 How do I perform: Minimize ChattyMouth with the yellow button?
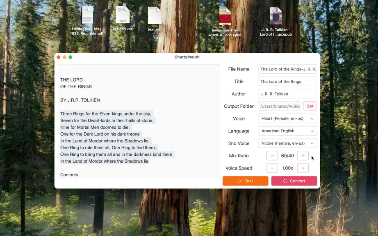coord(64,57)
